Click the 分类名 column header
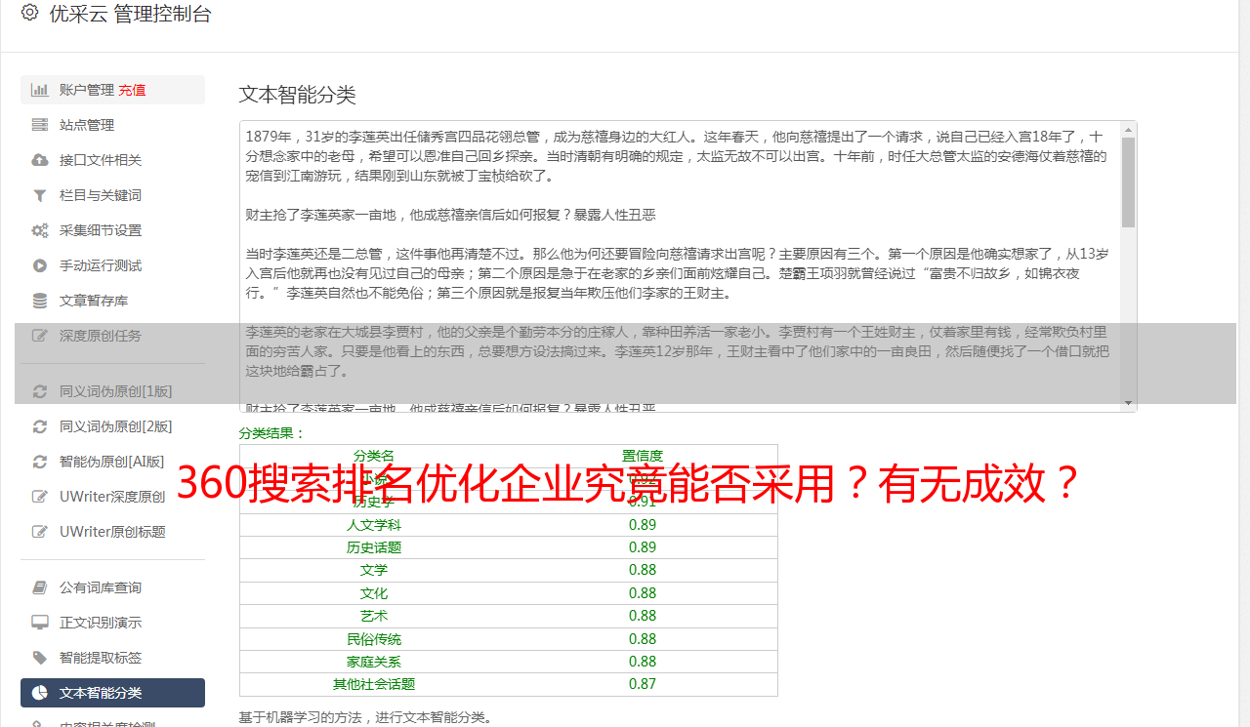Image resolution: width=1250 pixels, height=727 pixels. coord(373,456)
